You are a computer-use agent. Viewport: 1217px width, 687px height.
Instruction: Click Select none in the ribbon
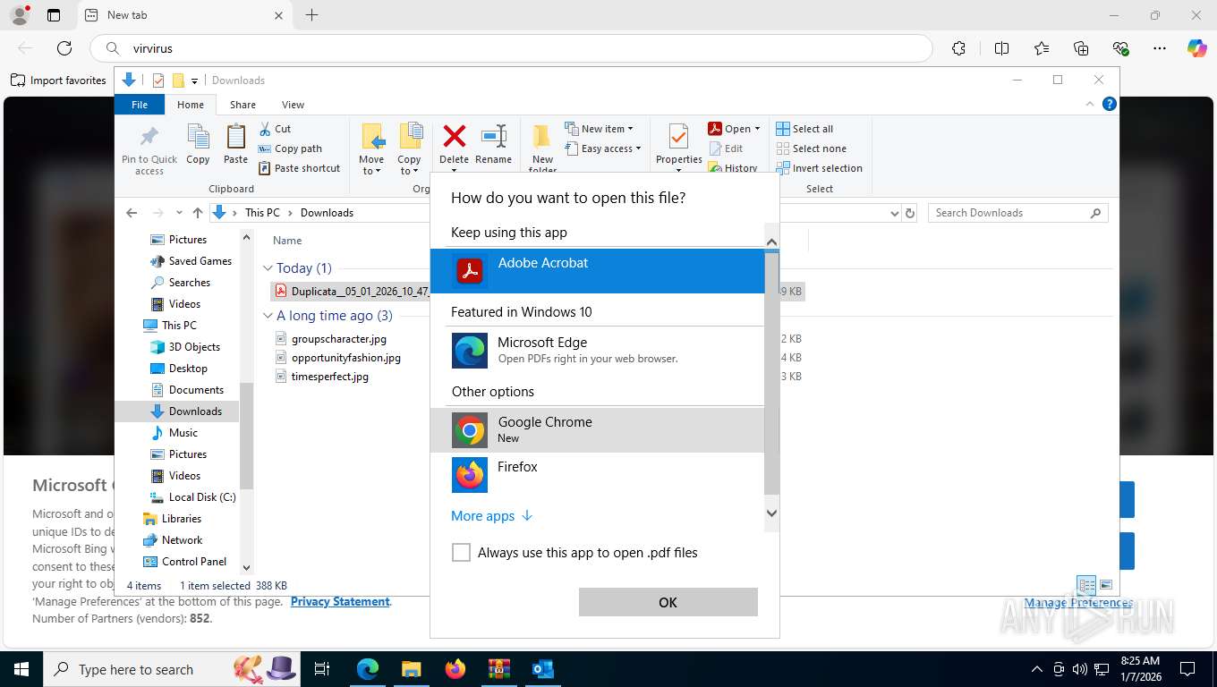(811, 148)
